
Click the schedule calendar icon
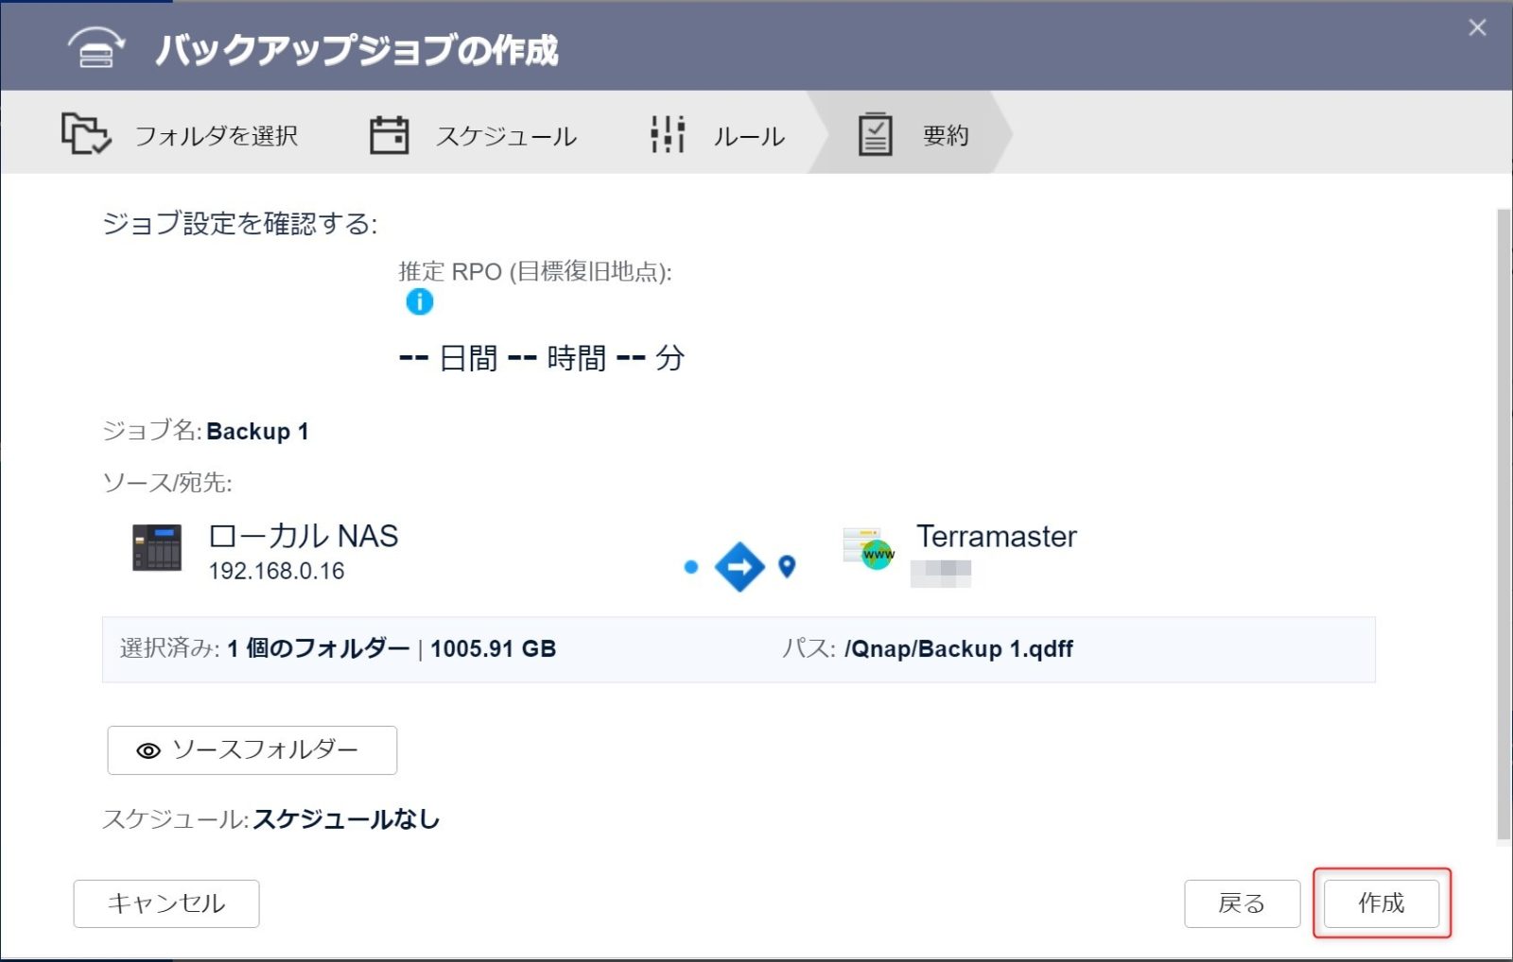tap(389, 135)
